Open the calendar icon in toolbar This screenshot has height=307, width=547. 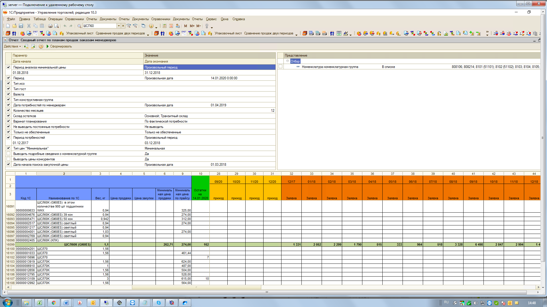click(x=171, y=26)
